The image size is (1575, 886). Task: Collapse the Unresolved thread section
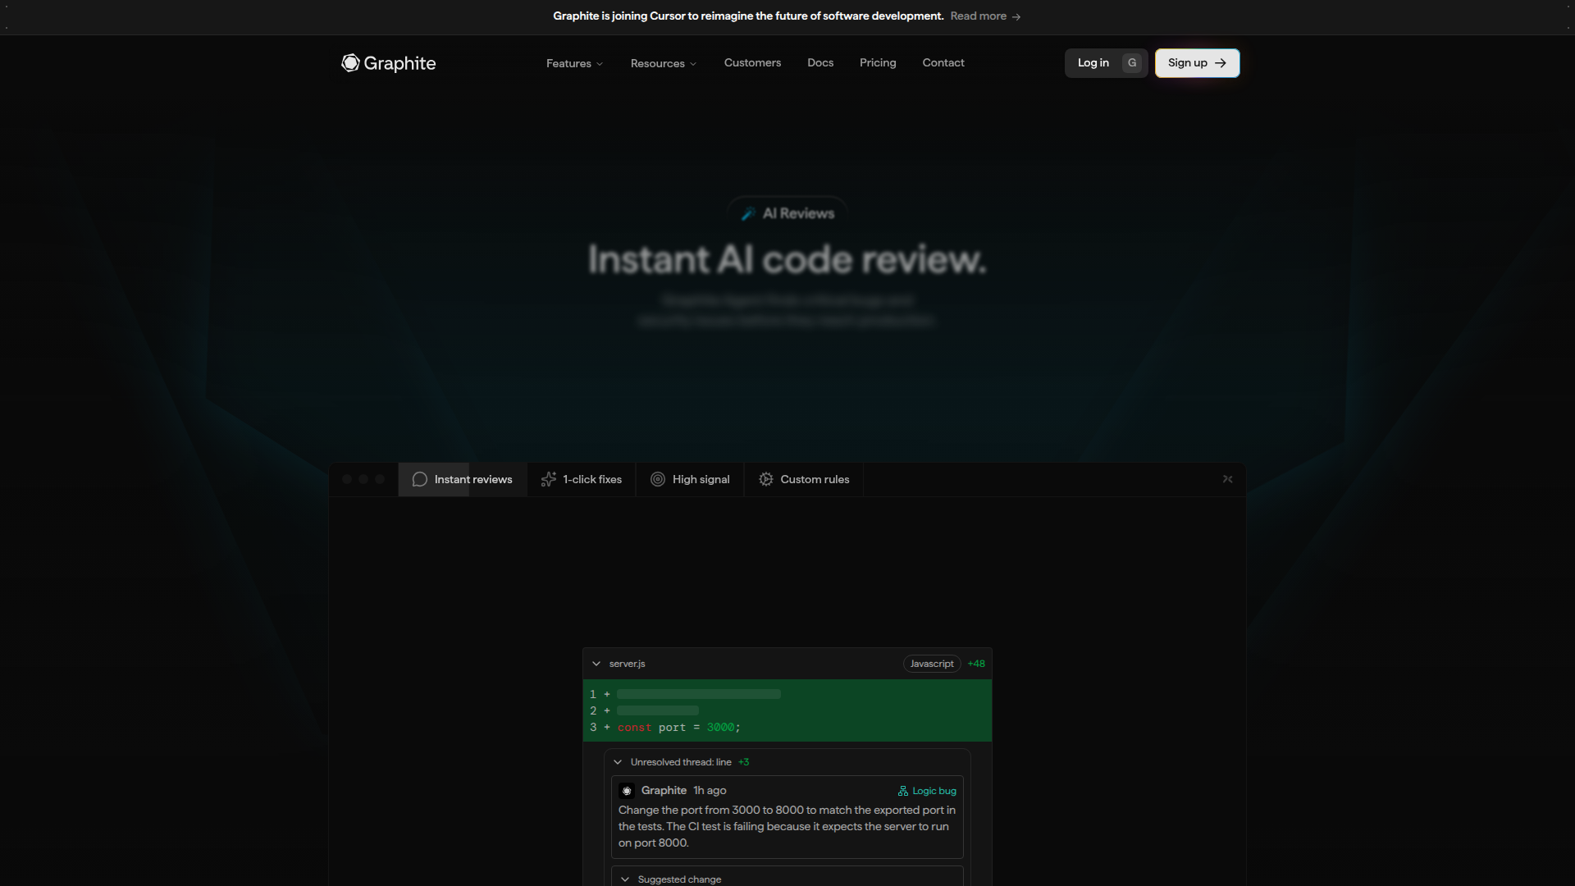(x=618, y=762)
